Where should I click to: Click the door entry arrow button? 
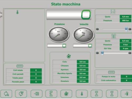(36, 94)
